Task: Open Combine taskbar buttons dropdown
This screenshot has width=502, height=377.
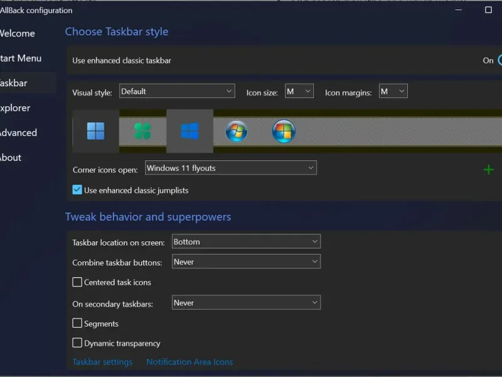Action: 246,261
